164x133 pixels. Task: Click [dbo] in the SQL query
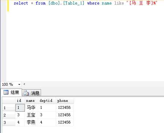[x=54, y=3]
